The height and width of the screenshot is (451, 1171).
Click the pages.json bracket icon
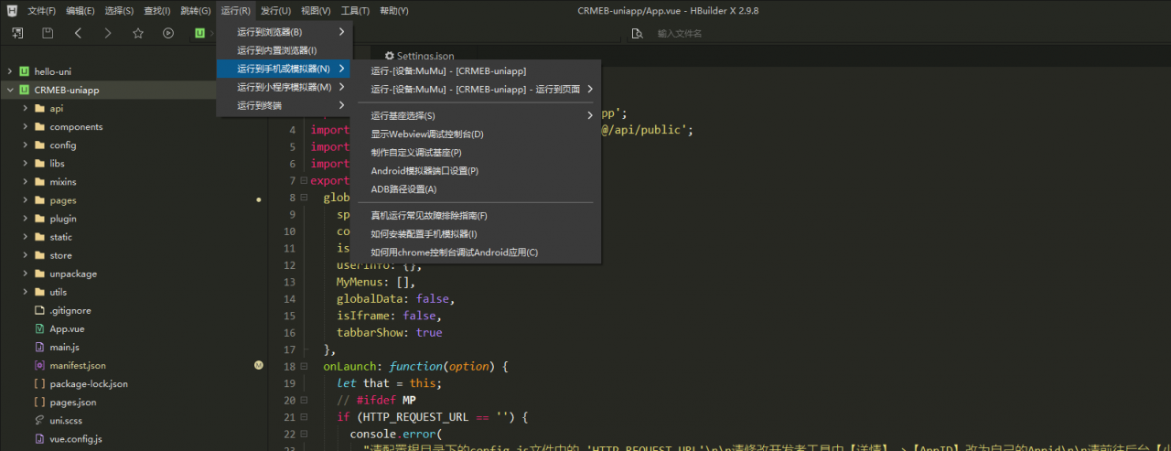(x=39, y=402)
